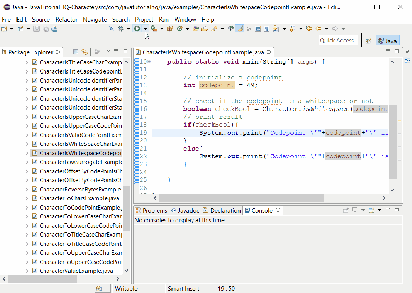Click the Quick Access search field

338,41
